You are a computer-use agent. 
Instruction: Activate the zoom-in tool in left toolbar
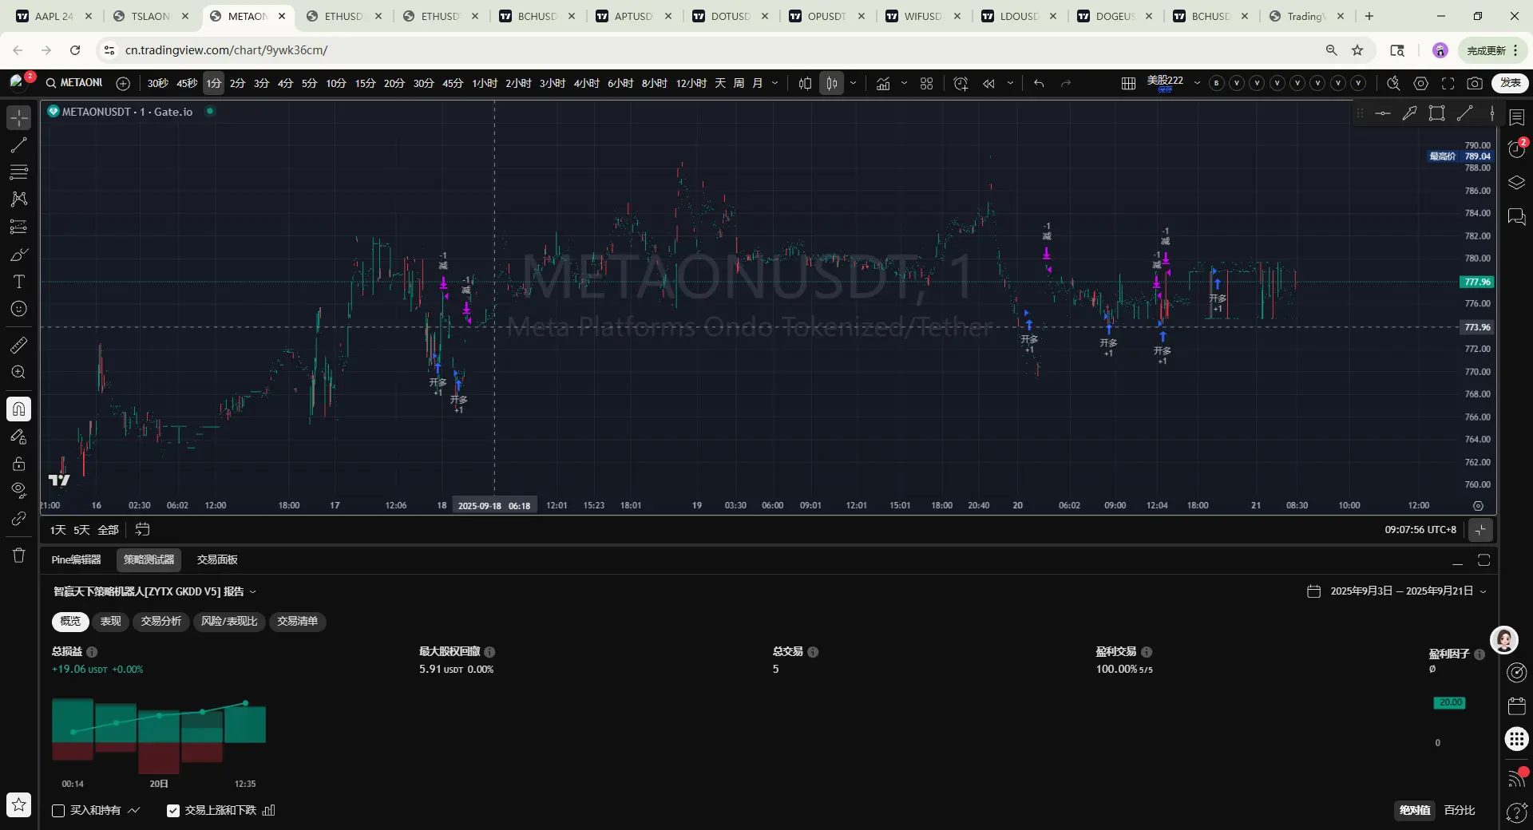click(x=19, y=372)
